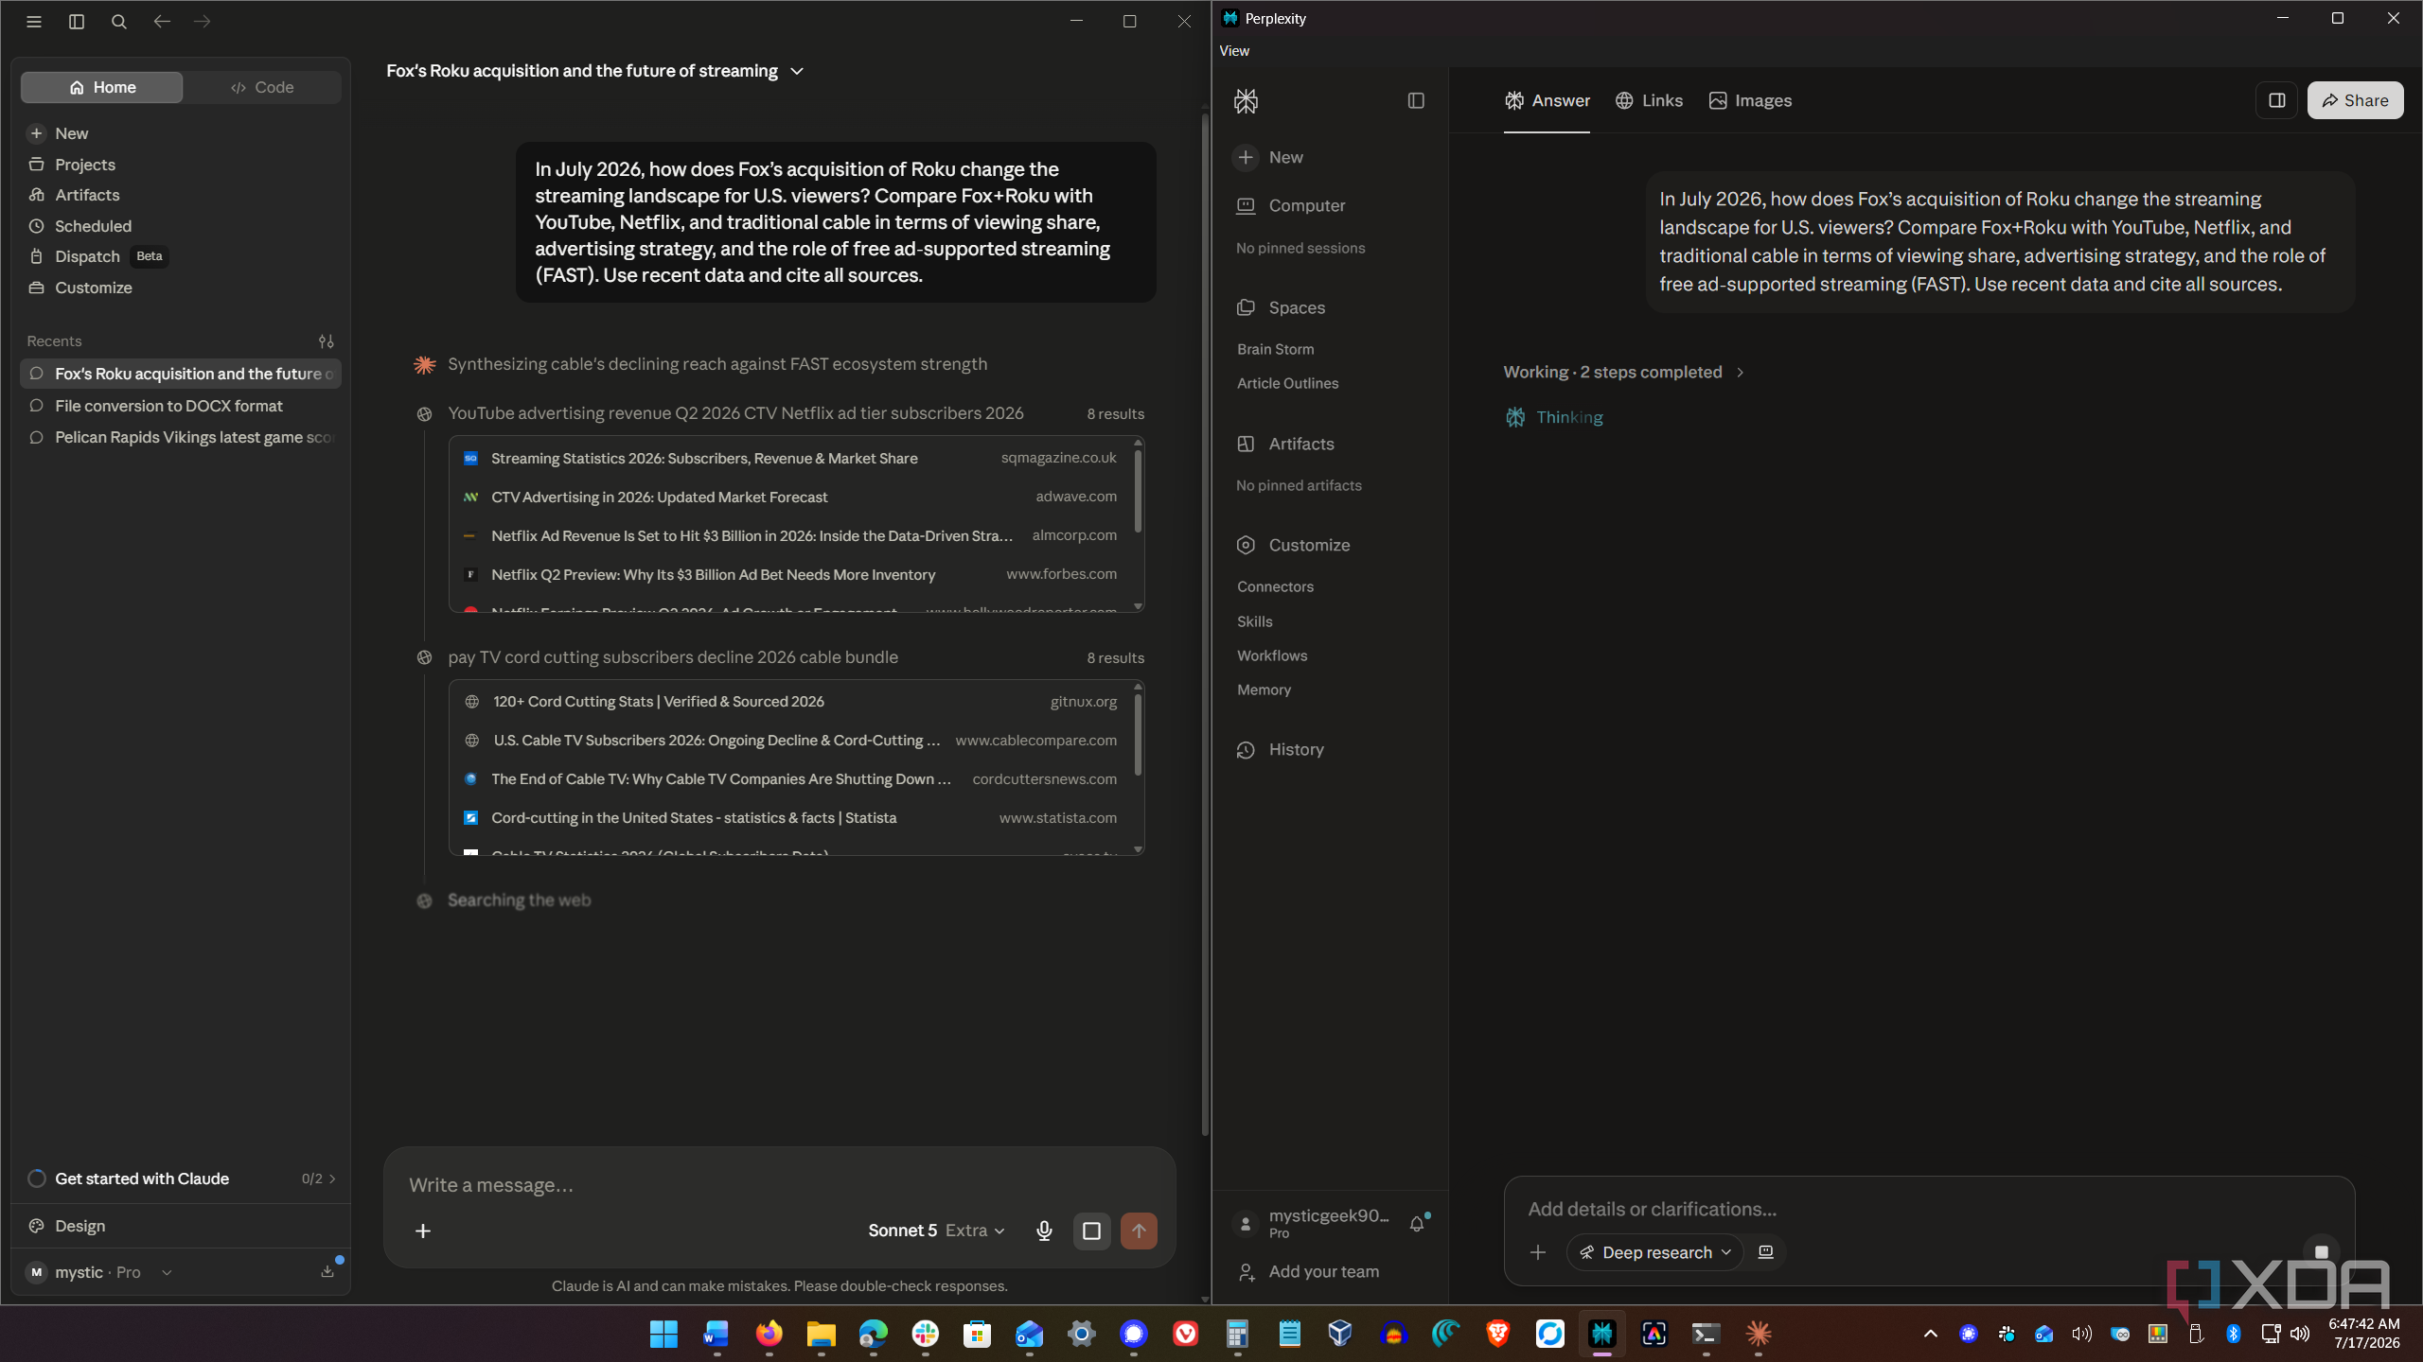Open the Streaming Statistics 2026 sqmagazine result
This screenshot has height=1362, width=2423.
pyautogui.click(x=789, y=459)
